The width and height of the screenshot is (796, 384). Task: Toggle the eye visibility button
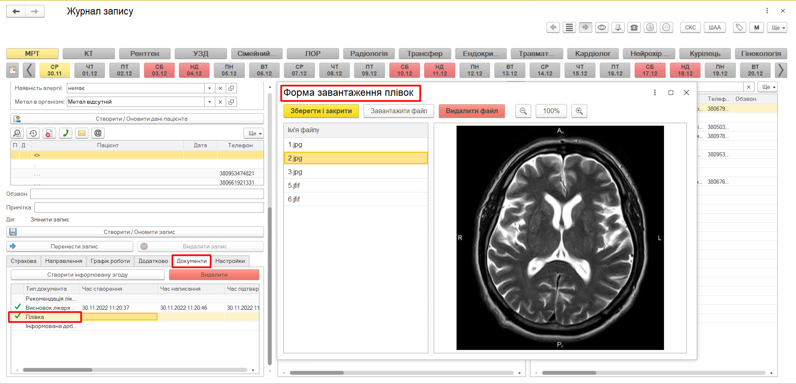[601, 27]
